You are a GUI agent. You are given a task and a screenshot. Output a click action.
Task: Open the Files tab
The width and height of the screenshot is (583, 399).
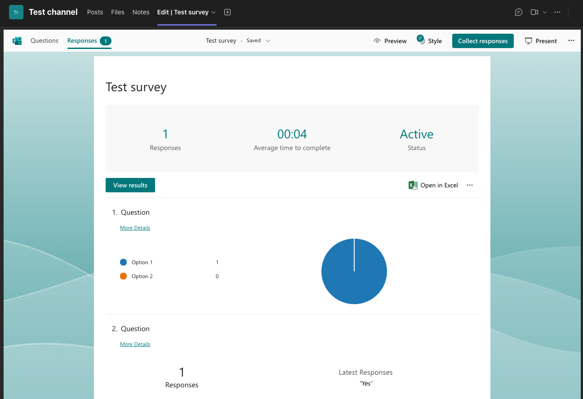coord(118,12)
